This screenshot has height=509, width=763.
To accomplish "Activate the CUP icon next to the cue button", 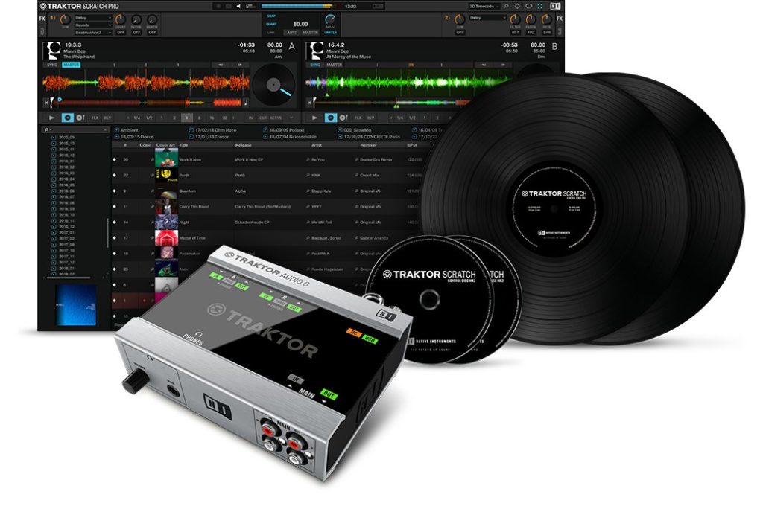I will (x=78, y=118).
